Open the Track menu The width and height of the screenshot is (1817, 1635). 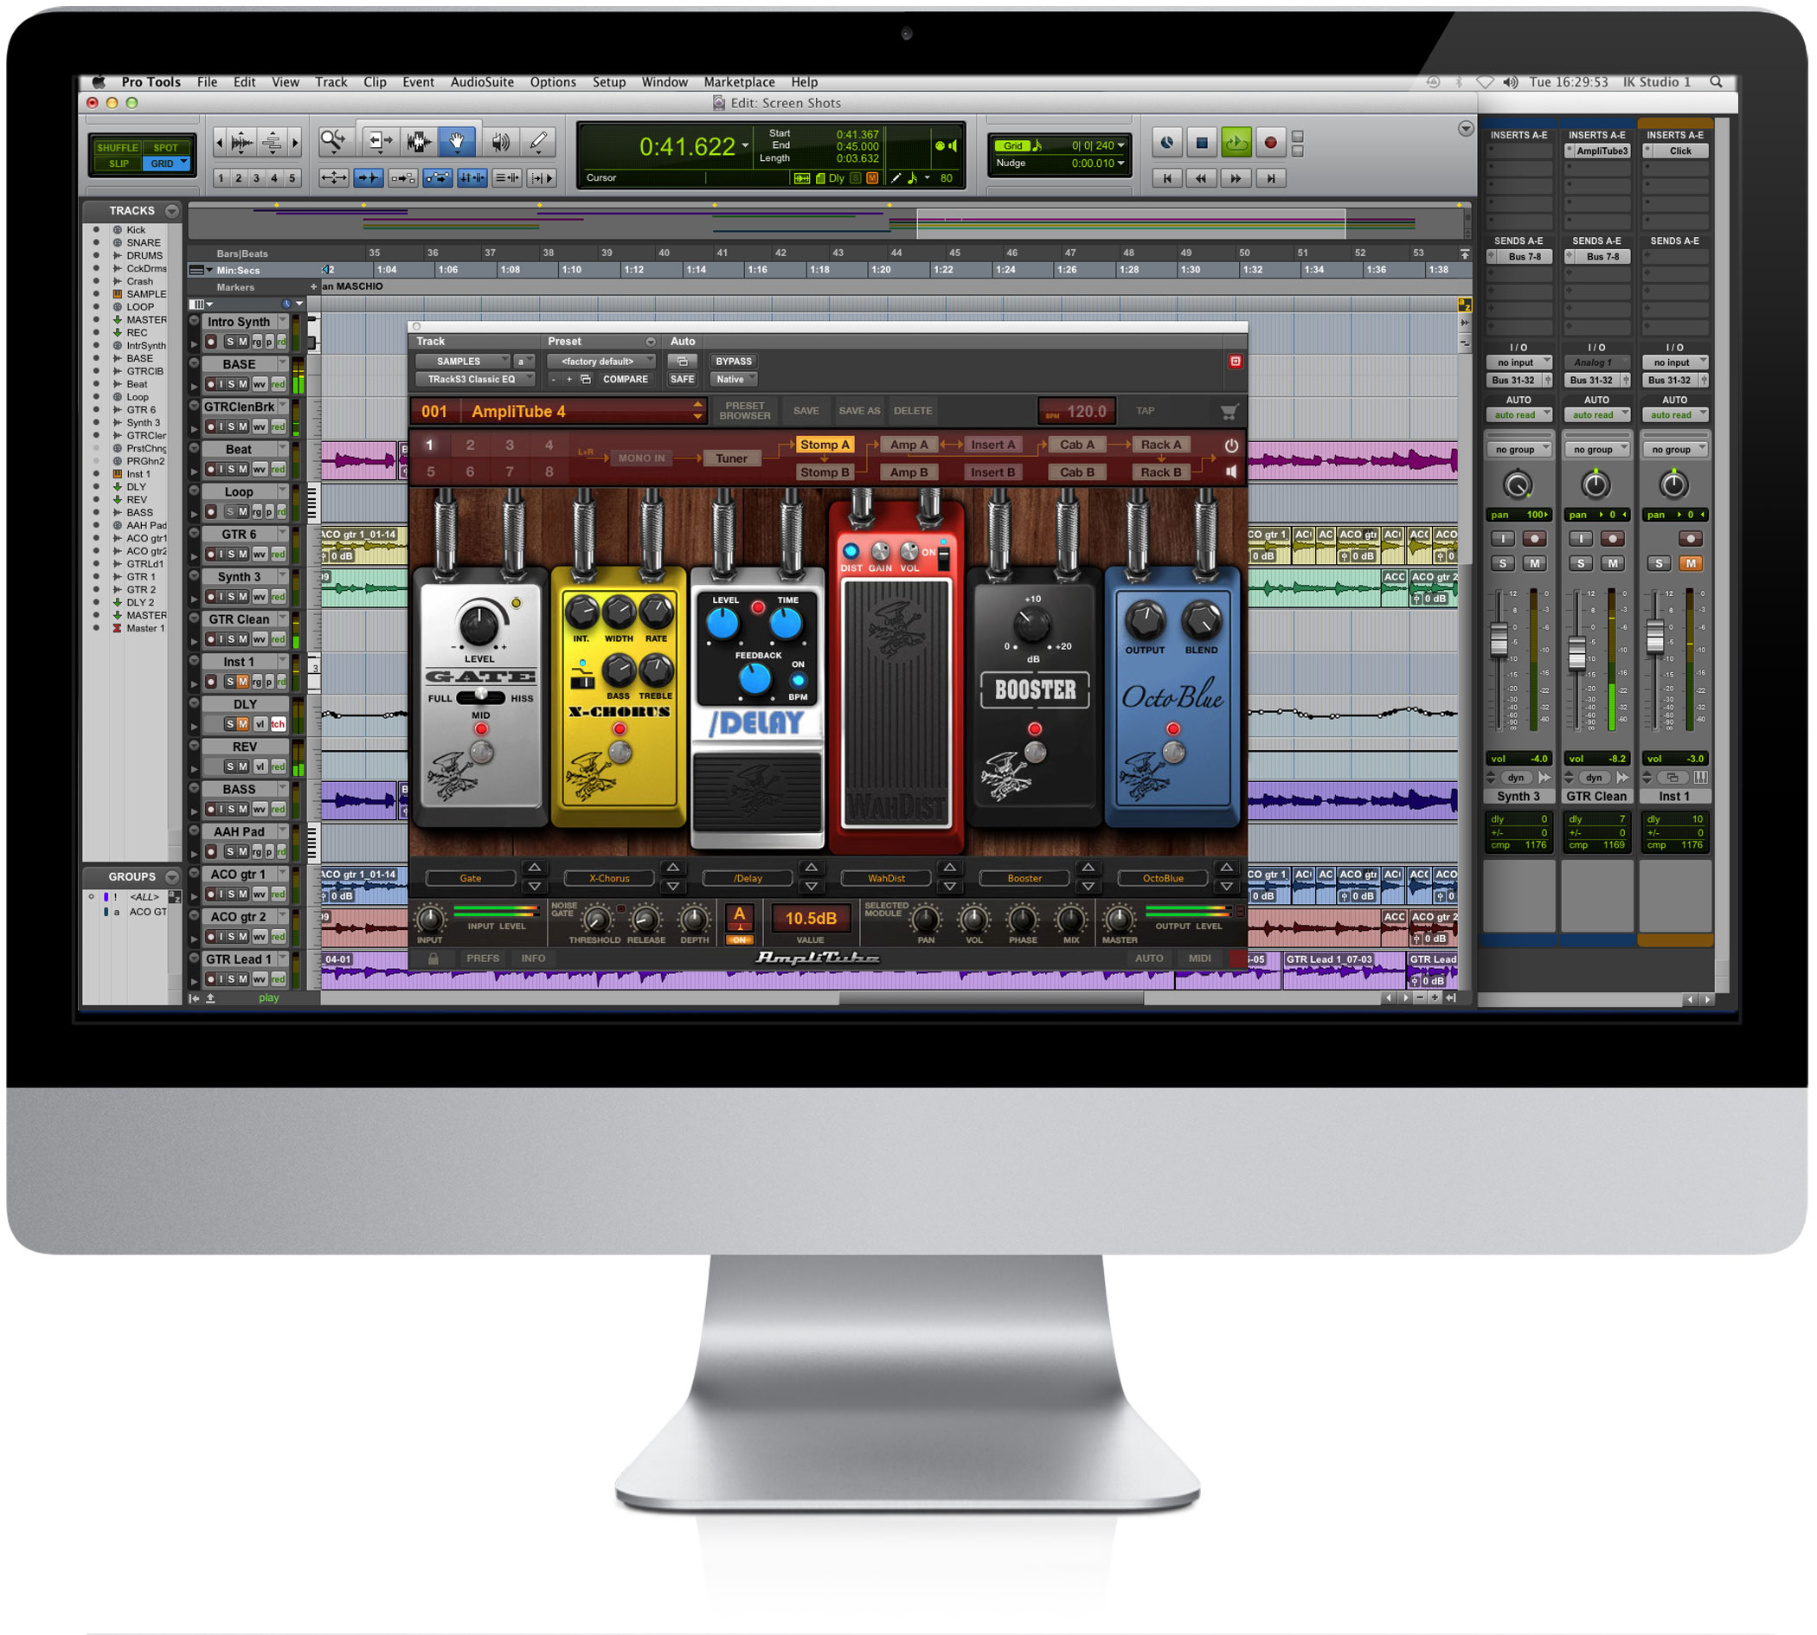click(331, 81)
